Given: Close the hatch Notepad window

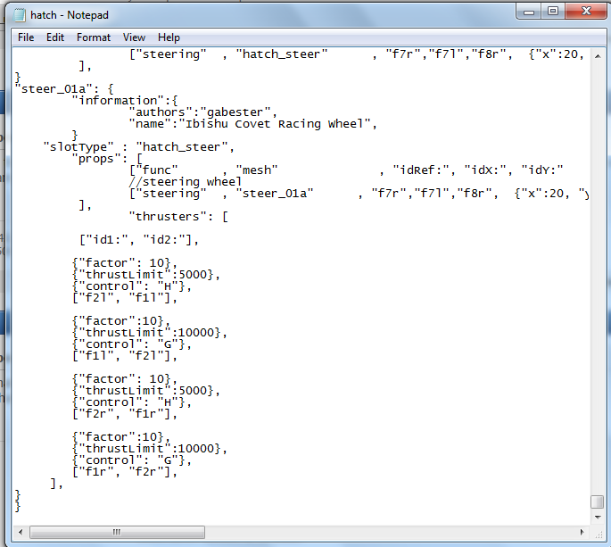Looking at the screenshot, I should coord(586,11).
